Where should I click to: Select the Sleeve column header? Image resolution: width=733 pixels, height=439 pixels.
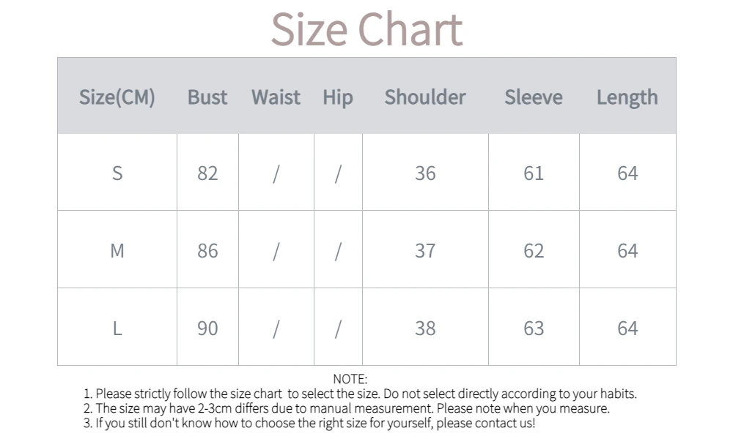coord(534,97)
